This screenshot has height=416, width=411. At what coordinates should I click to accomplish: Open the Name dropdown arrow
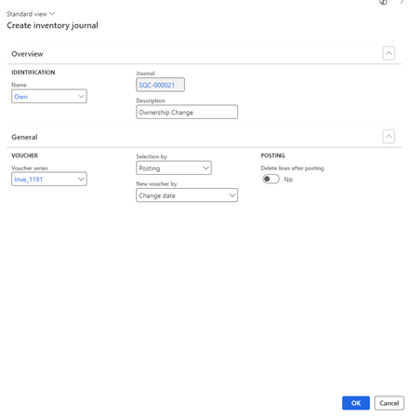click(81, 96)
